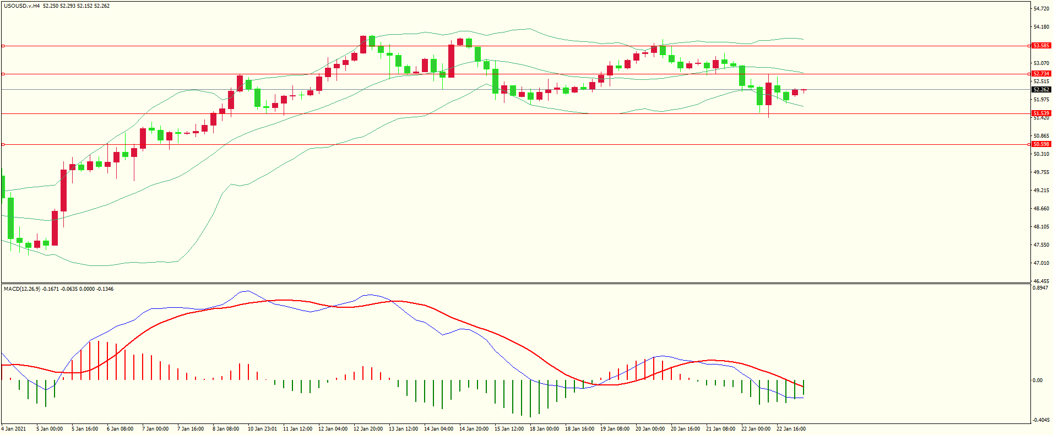Click the 14 Jan 04:00 time label
Viewport: 1053px width, 435px height.
pos(438,429)
